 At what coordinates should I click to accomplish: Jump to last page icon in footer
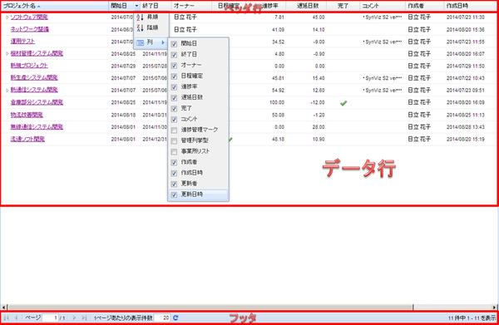point(84,318)
